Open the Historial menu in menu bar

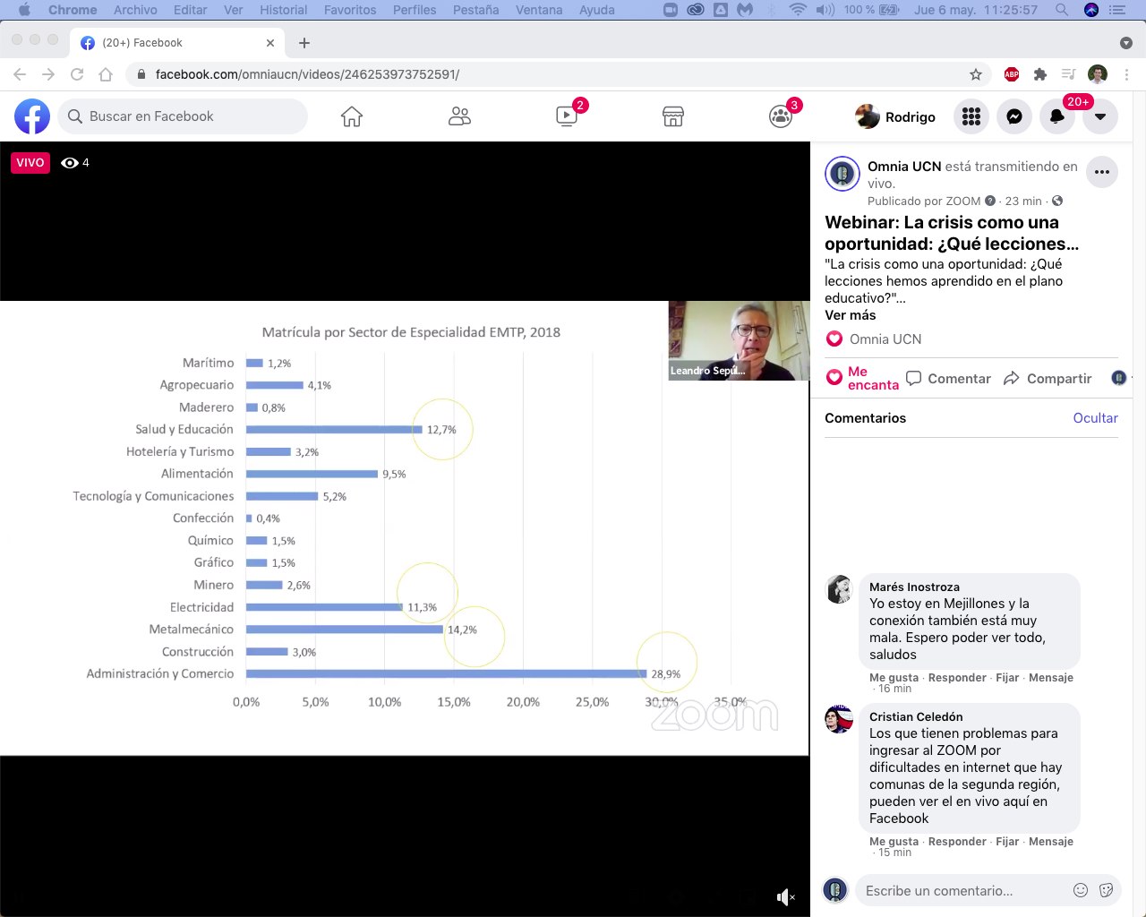tap(283, 10)
